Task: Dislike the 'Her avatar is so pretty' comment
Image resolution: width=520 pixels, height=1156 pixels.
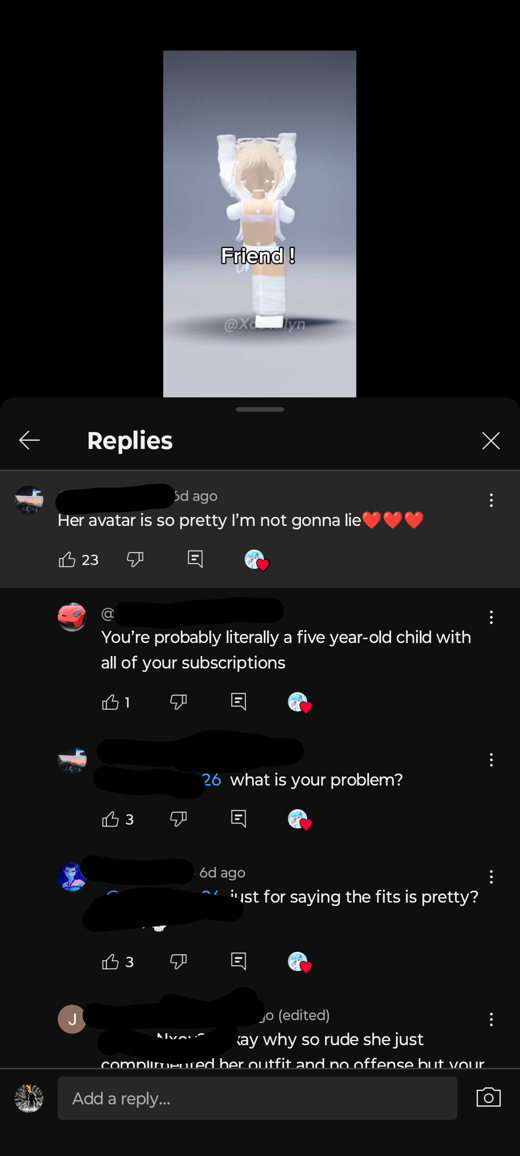Action: coord(135,560)
